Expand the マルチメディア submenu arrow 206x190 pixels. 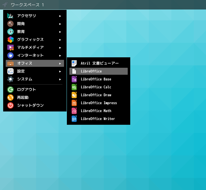pyautogui.click(x=60, y=48)
